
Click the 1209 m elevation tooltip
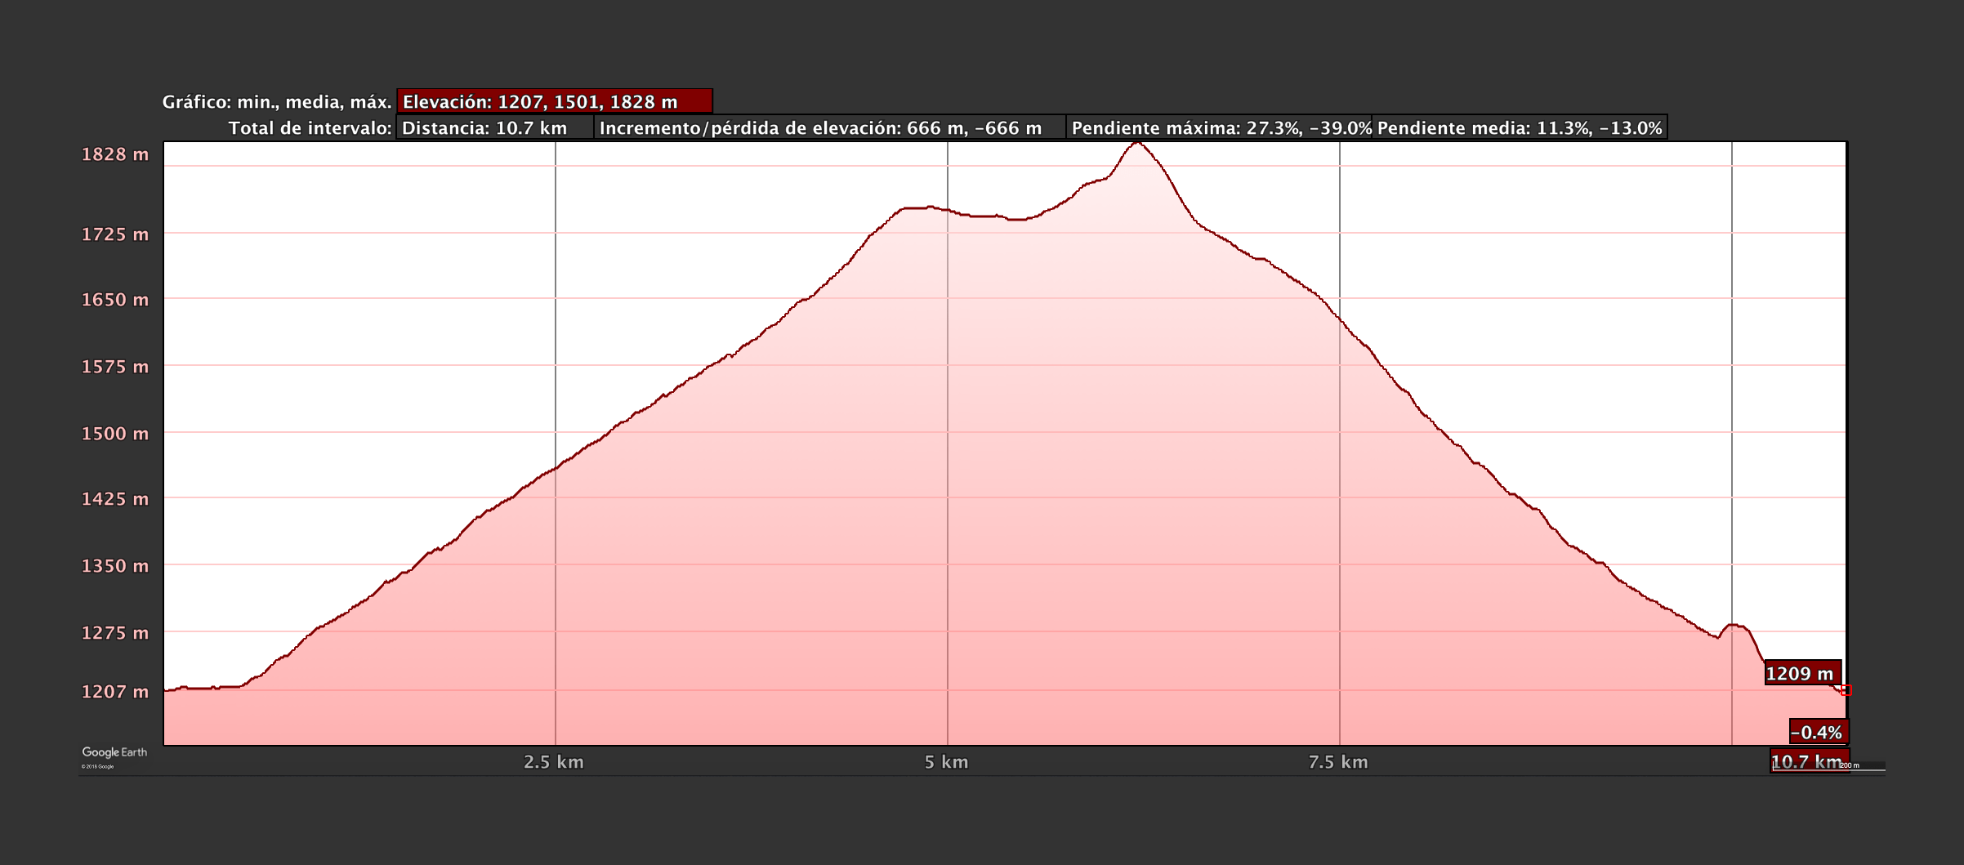tap(1802, 673)
